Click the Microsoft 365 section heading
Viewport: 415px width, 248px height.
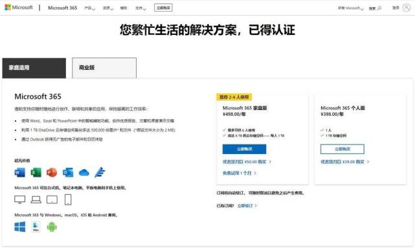(38, 96)
